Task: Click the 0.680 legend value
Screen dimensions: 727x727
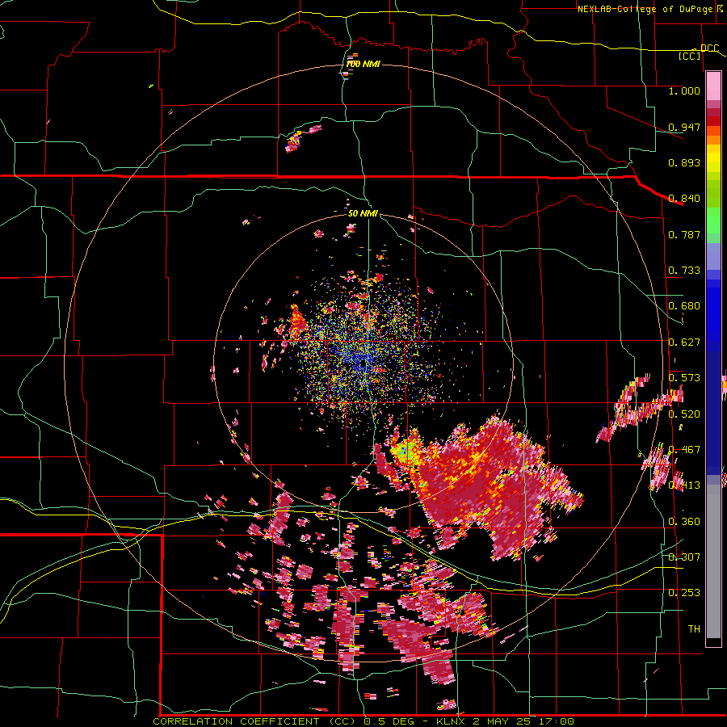Action: tap(684, 306)
